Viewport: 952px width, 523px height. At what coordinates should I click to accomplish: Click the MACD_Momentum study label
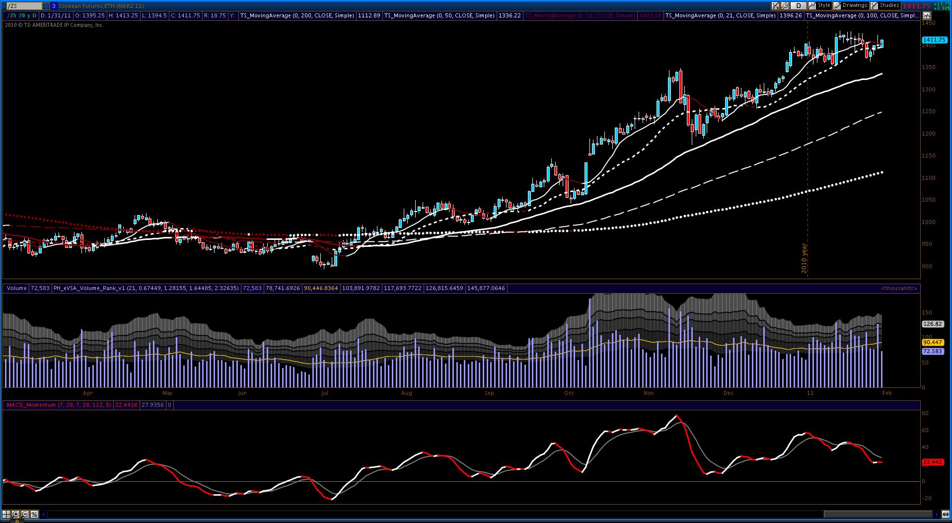pos(59,405)
